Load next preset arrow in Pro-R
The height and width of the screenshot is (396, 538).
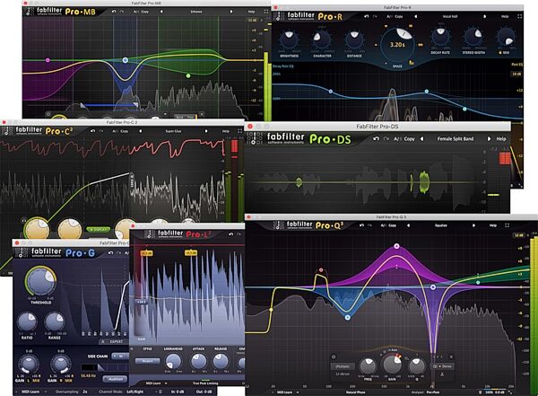pyautogui.click(x=485, y=16)
